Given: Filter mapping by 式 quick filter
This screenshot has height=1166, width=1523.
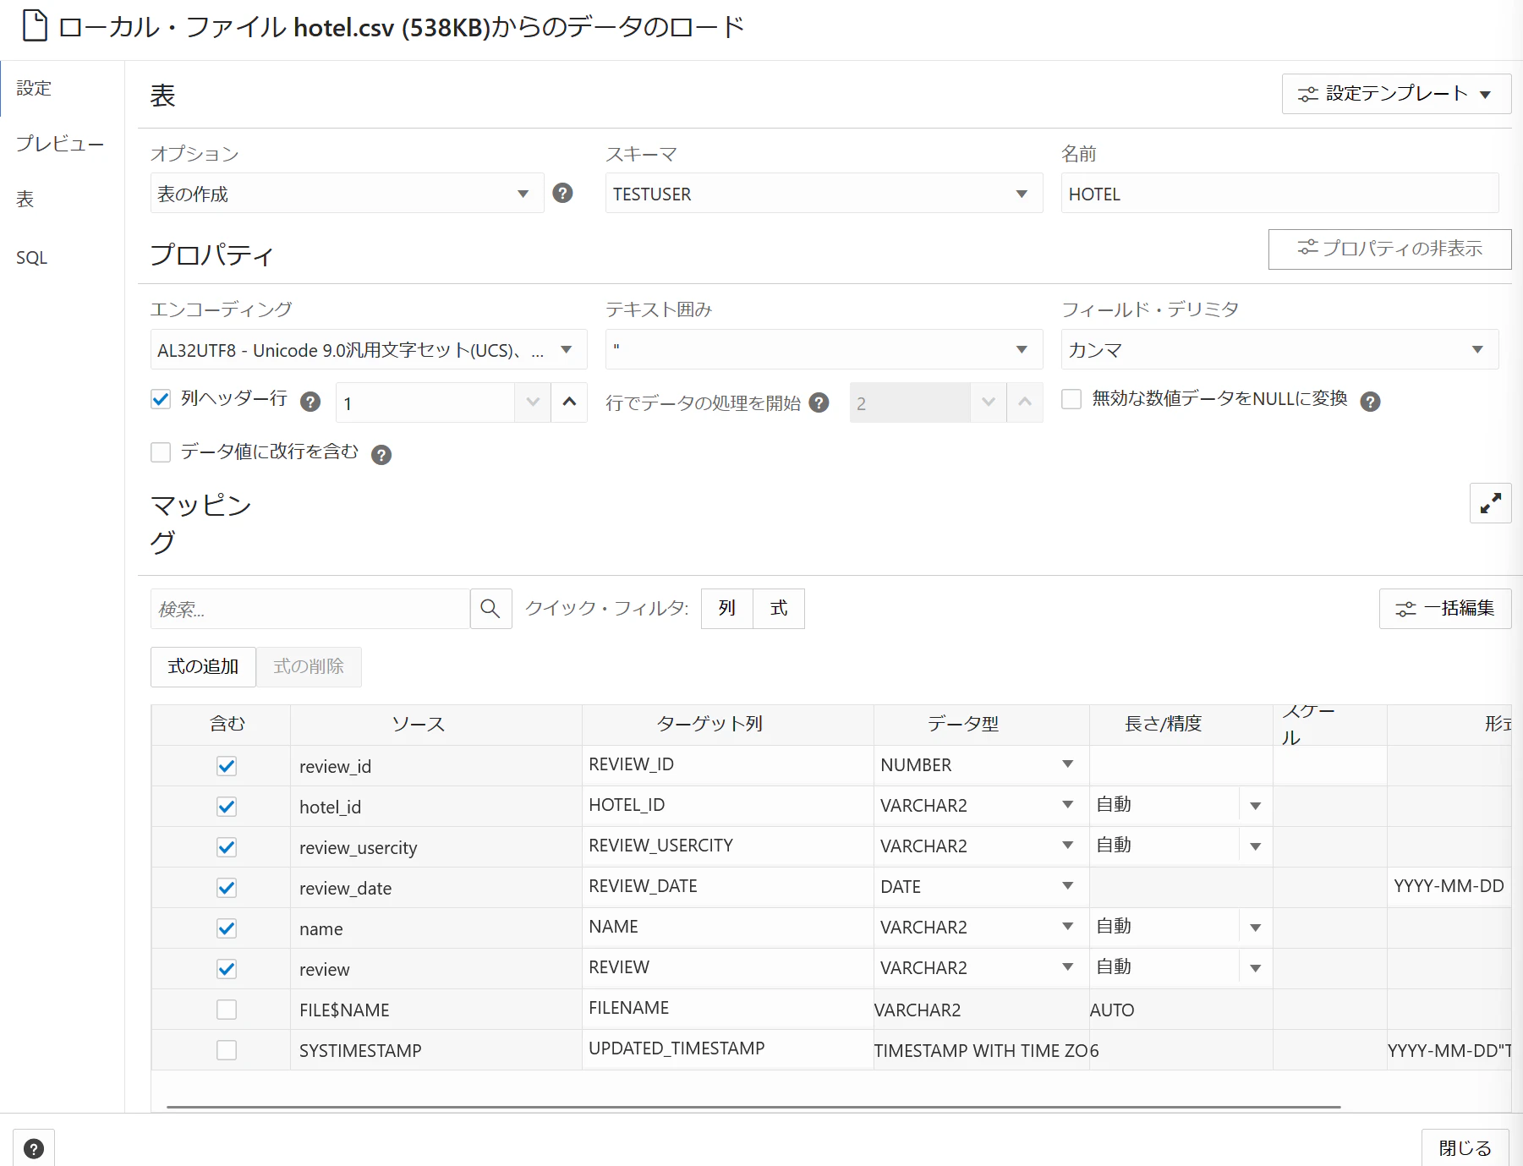Looking at the screenshot, I should coord(779,608).
